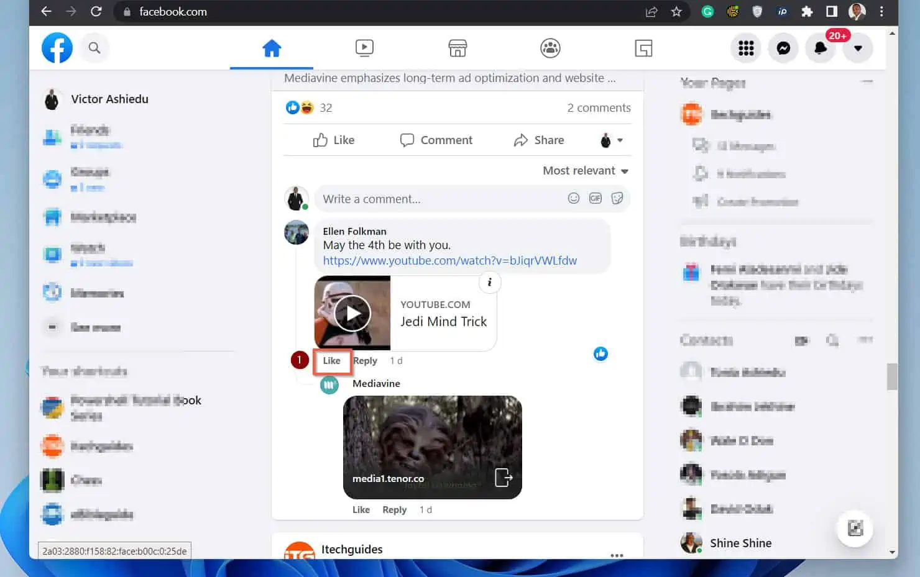This screenshot has height=577, width=920.
Task: Open the notifications bell
Action: 821,48
